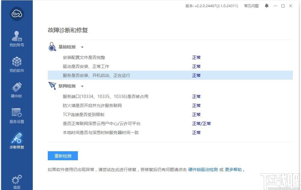This screenshot has height=190, width=301.
Task: Select row 安装配置文件是否完整
Action: point(170,57)
